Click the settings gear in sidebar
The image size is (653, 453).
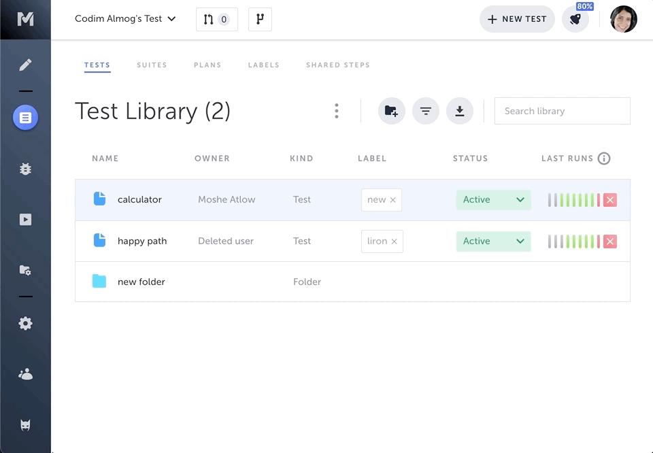pos(25,324)
